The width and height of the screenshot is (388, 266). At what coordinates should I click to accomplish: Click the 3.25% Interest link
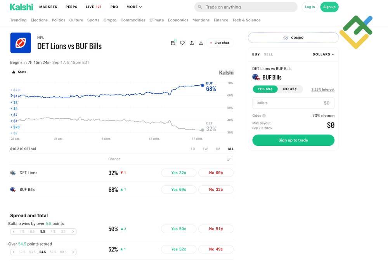click(x=323, y=90)
